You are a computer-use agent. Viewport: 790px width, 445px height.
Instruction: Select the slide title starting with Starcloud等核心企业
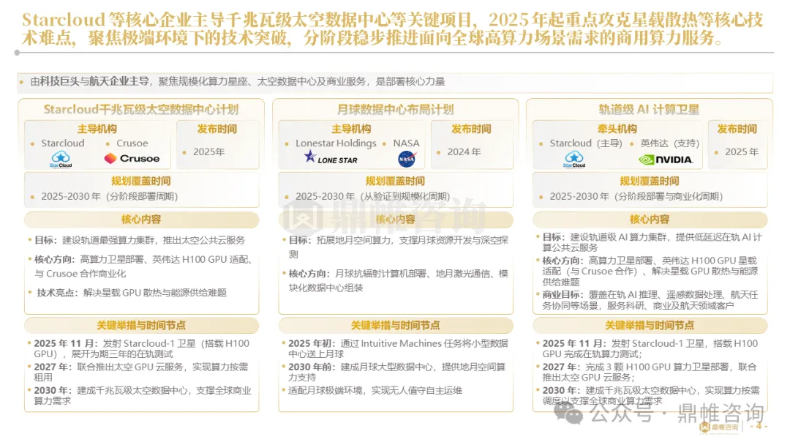393,29
